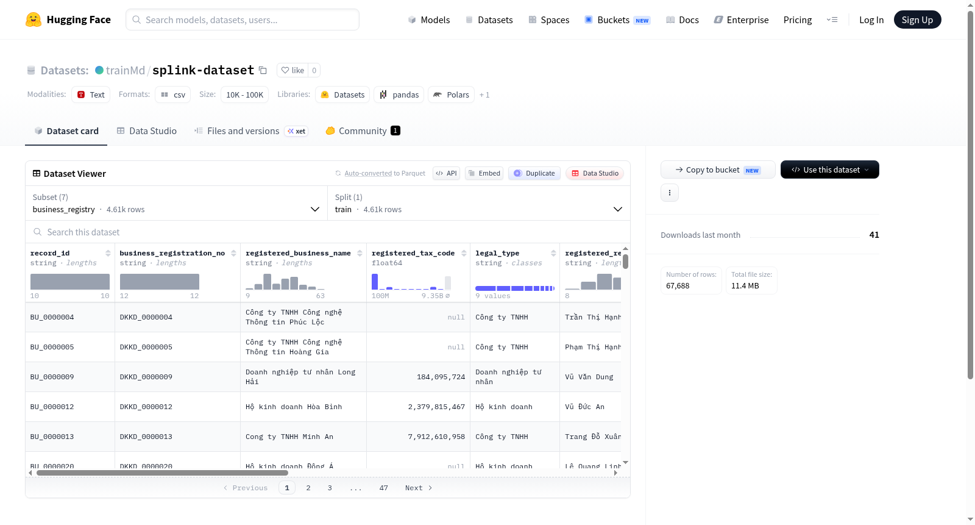Image resolution: width=975 pixels, height=525 pixels.
Task: Switch to the Data Studio tab
Action: [147, 130]
